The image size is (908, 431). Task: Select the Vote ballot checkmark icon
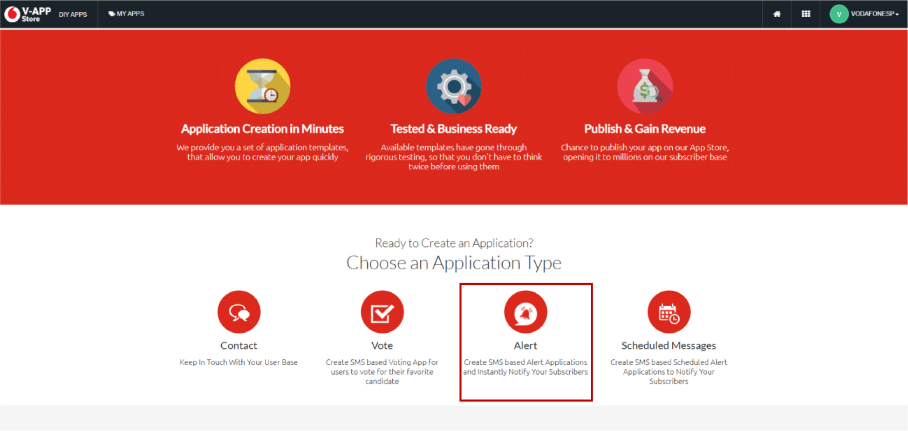tap(382, 312)
